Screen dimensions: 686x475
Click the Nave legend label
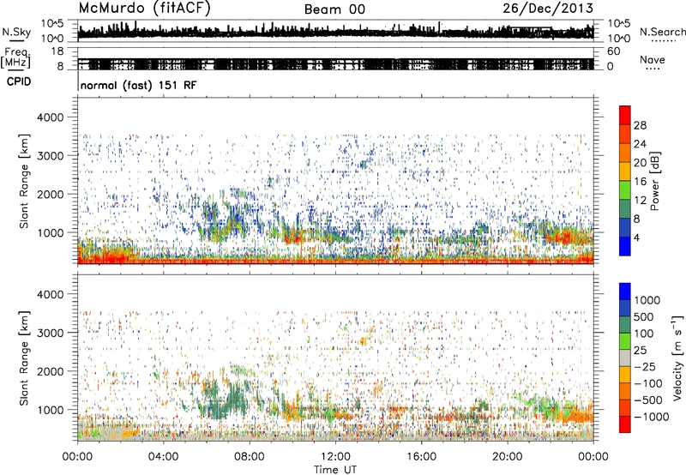[652, 59]
